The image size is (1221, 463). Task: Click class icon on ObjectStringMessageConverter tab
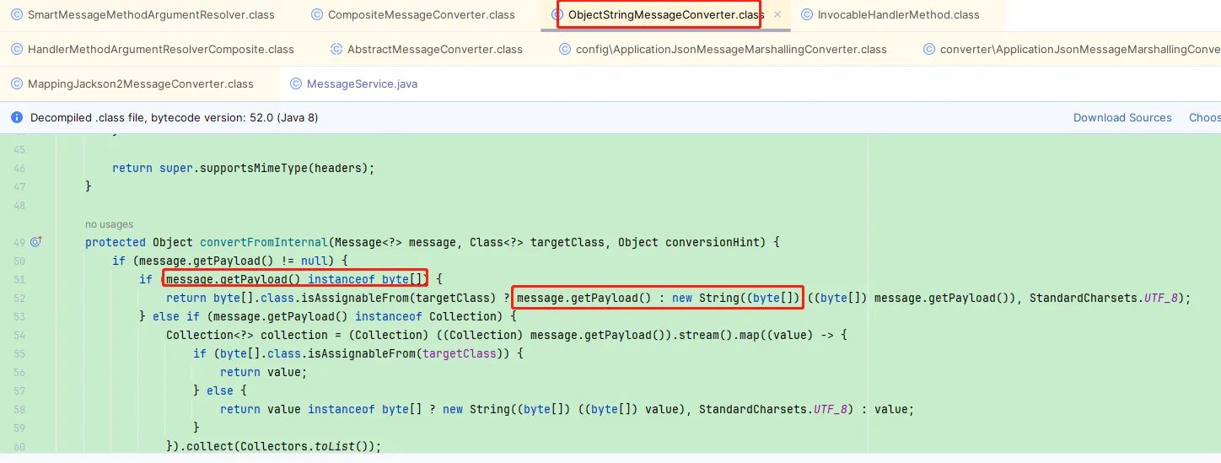click(557, 14)
